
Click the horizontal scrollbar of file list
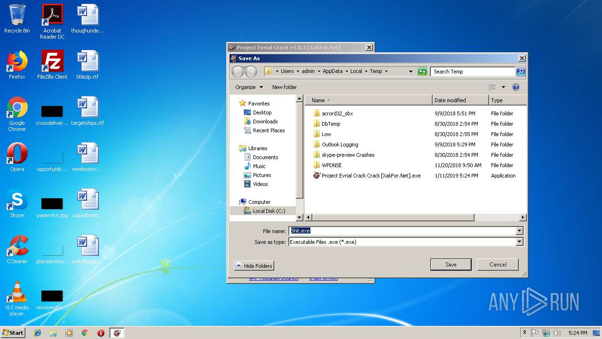[x=393, y=218]
